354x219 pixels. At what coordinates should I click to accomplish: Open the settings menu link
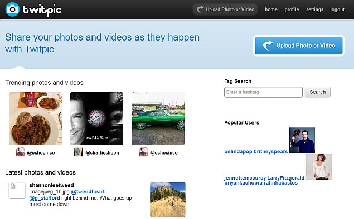click(x=314, y=9)
